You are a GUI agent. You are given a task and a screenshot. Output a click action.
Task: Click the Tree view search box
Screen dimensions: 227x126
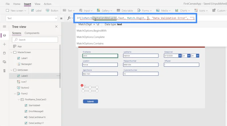click(x=35, y=40)
